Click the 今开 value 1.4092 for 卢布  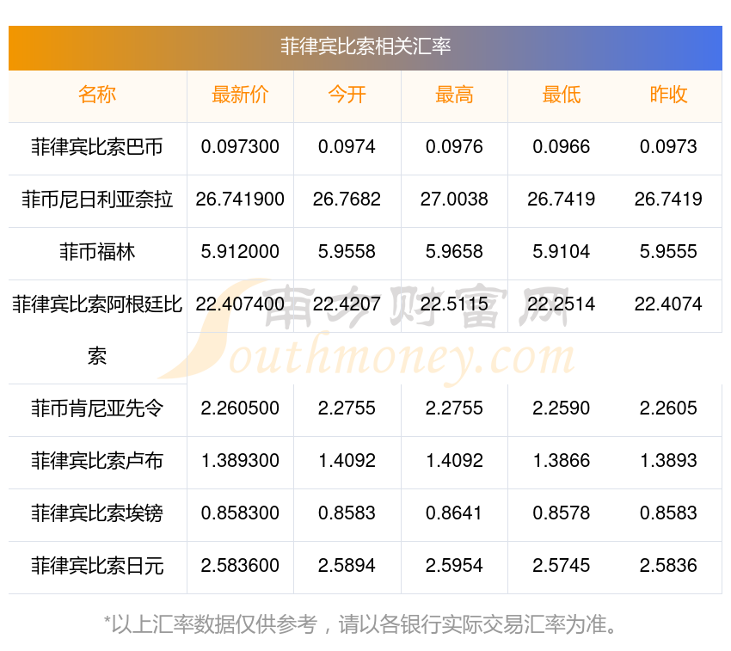[x=347, y=461]
